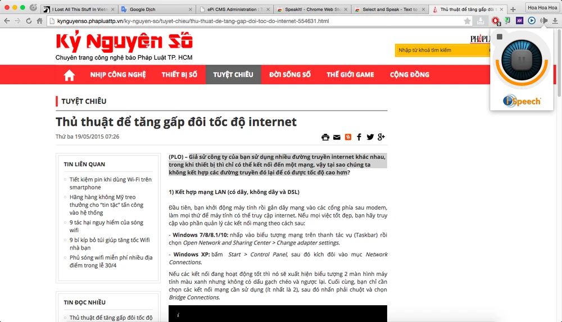
Task: Open the NHỊP CÔNG NGHỆ menu
Action: [117, 75]
